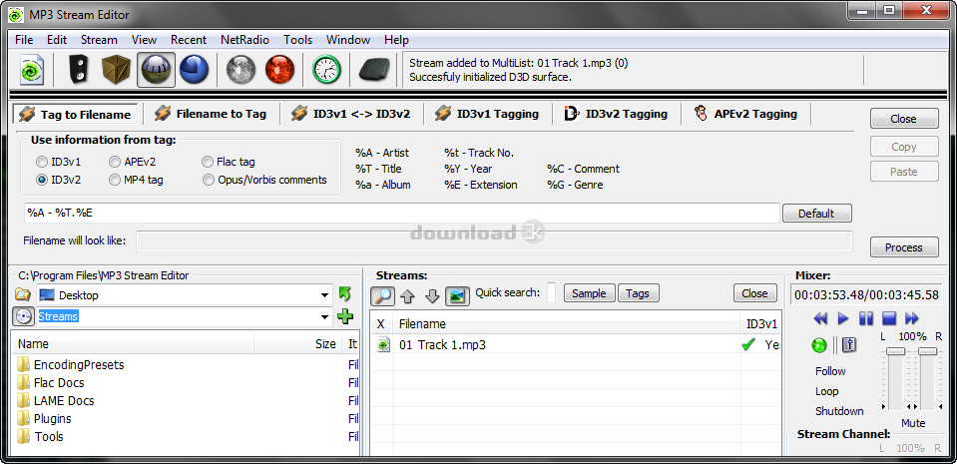Select the ID3v1 radio button
The height and width of the screenshot is (464, 957).
[x=42, y=162]
